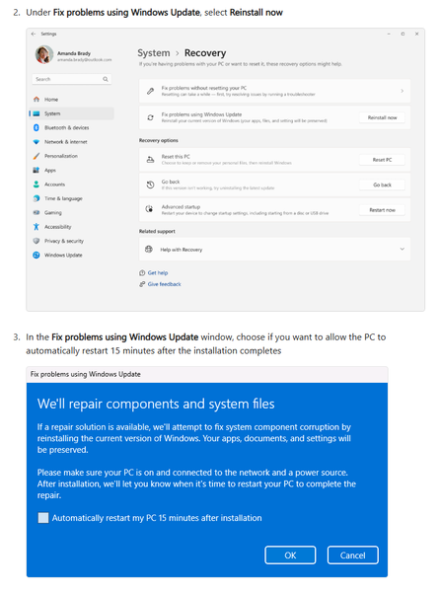The width and height of the screenshot is (441, 592).
Task: Open Bluetooth & devices icon
Action: (37, 127)
